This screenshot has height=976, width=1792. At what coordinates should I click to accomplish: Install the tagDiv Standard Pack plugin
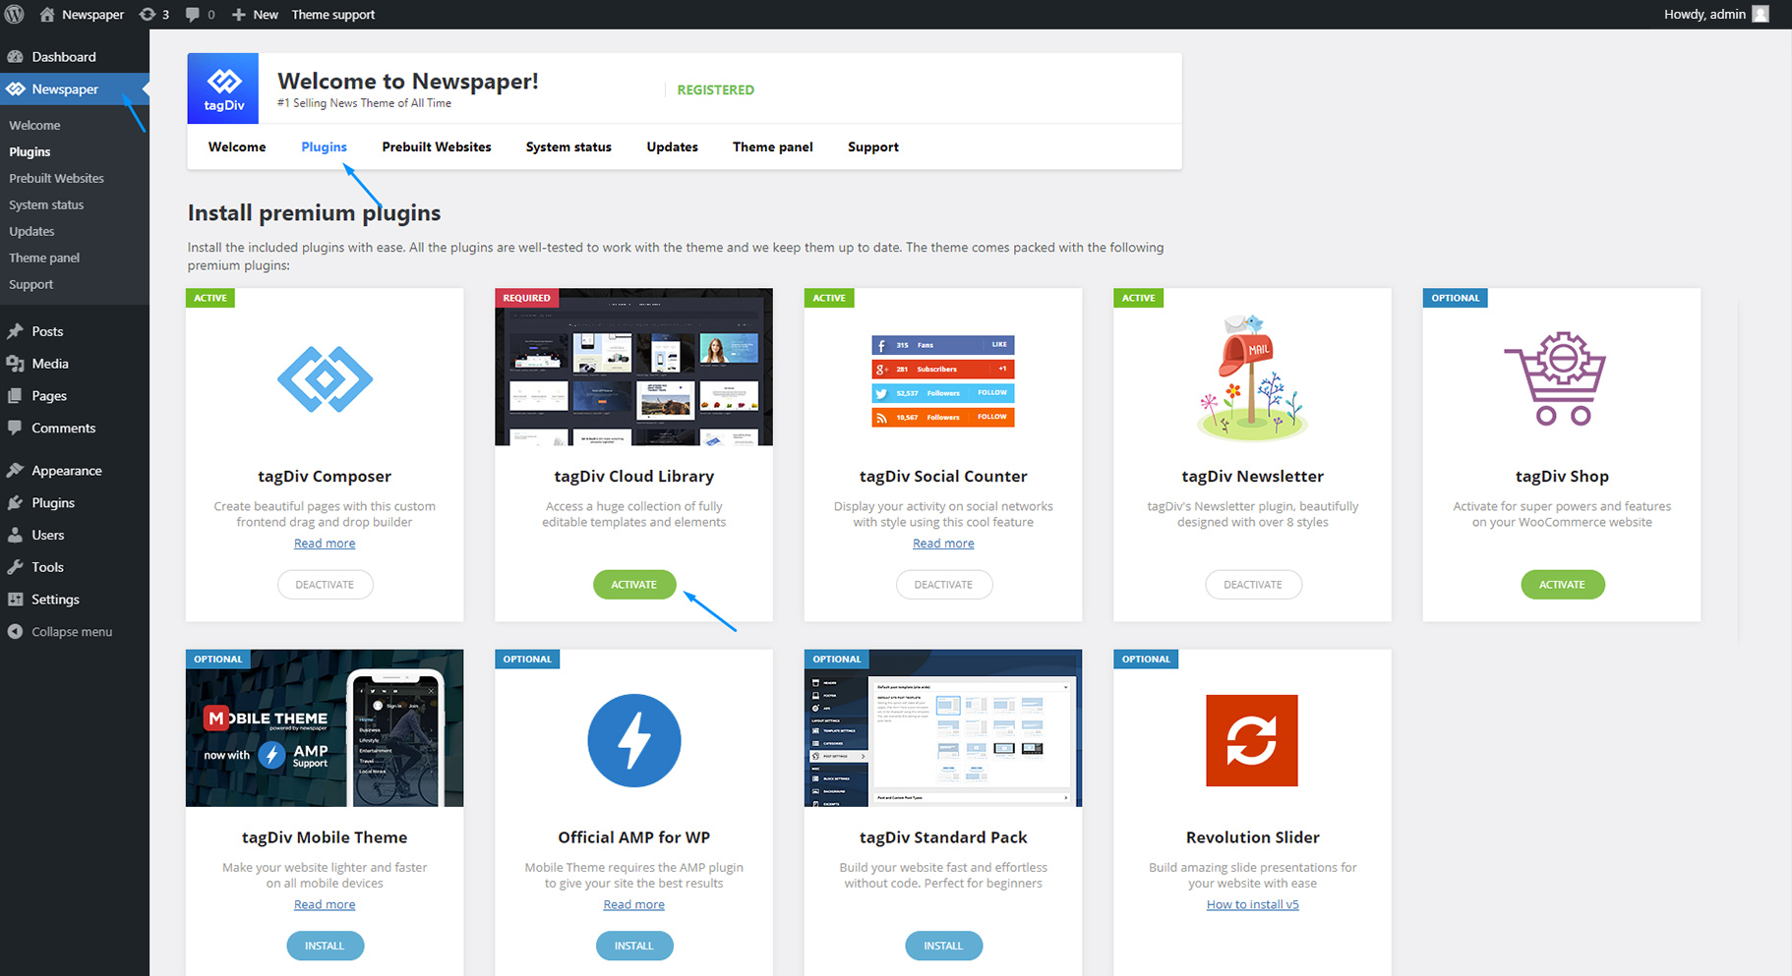pyautogui.click(x=943, y=946)
